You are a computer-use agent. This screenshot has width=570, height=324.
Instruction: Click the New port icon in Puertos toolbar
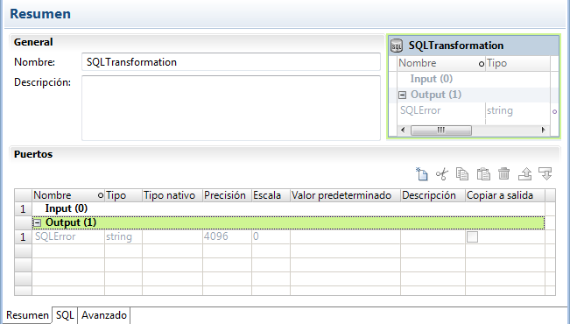[422, 173]
